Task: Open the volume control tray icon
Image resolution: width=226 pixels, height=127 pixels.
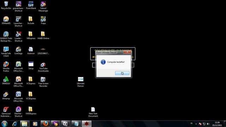Action: (208, 124)
